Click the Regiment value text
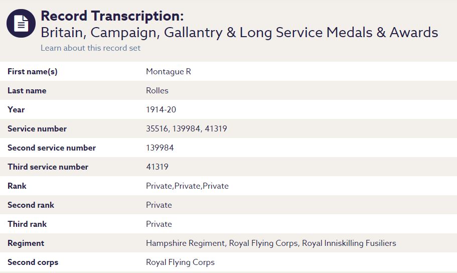The image size is (457, 273). [x=271, y=243]
